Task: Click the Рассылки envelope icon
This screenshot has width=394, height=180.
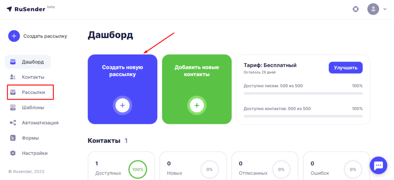Action: click(13, 92)
